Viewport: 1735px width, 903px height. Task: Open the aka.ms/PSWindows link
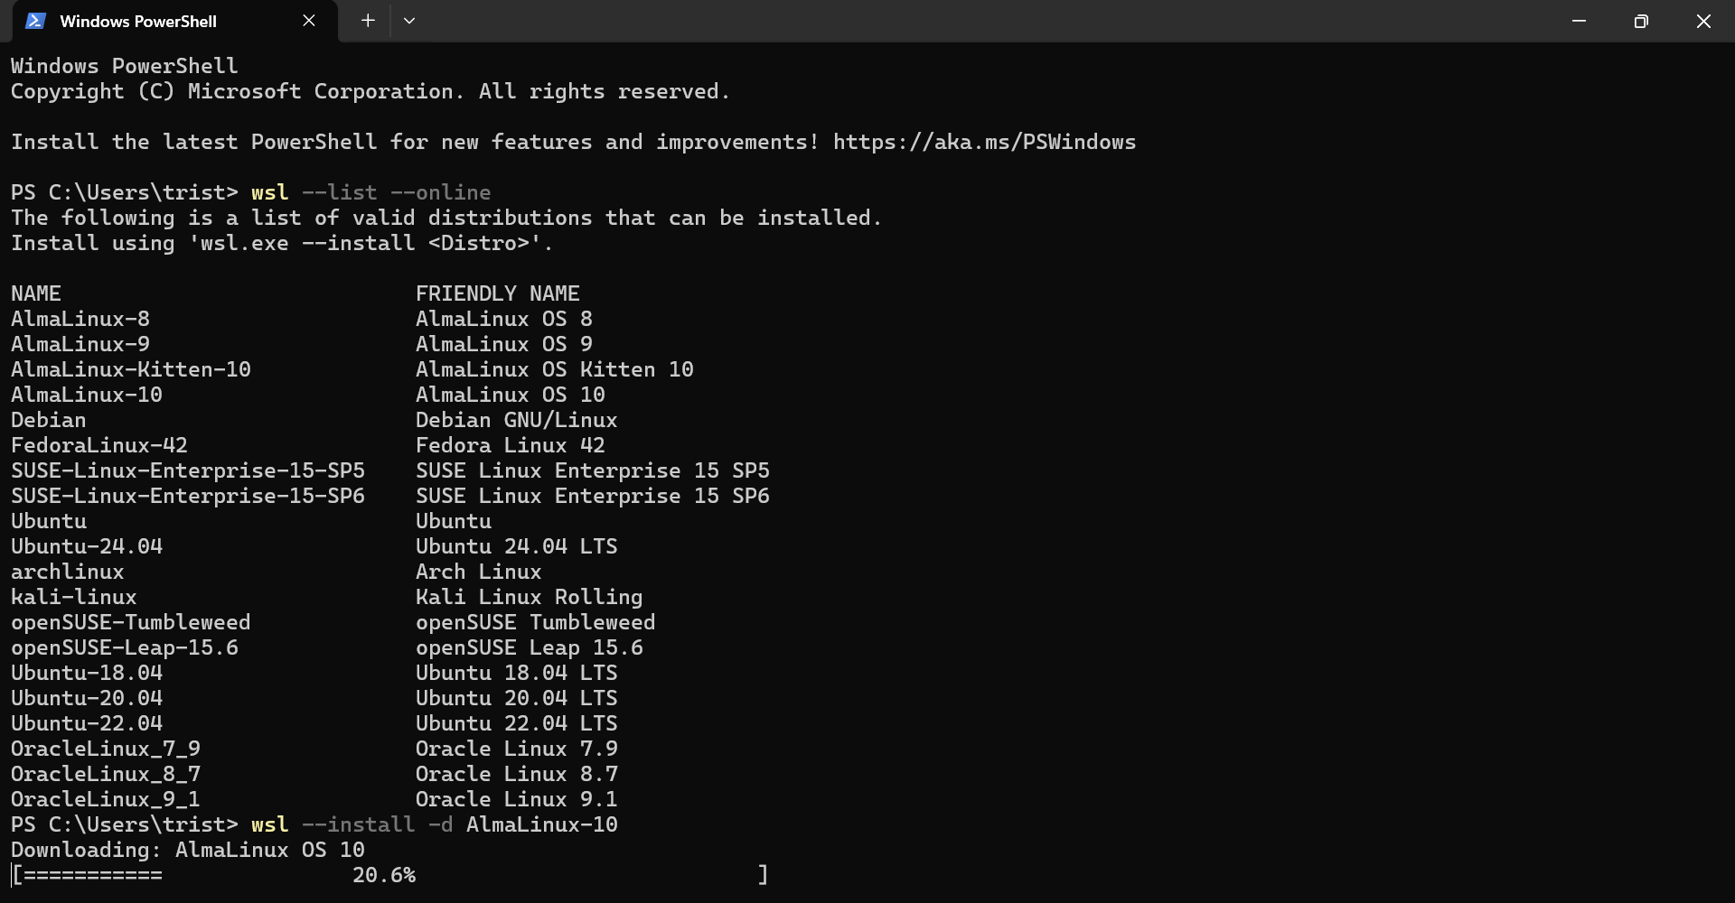pos(984,142)
